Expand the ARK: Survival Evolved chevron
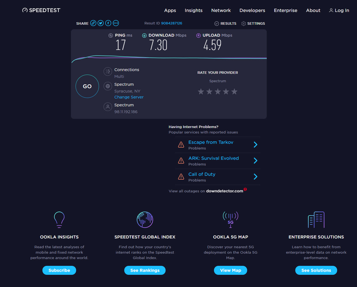The image size is (357, 287). tap(255, 161)
